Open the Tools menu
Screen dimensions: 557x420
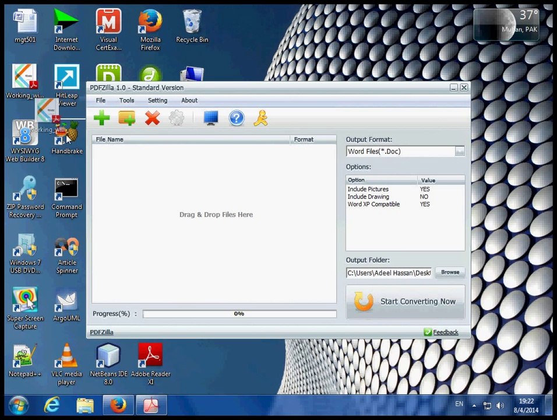pyautogui.click(x=127, y=100)
